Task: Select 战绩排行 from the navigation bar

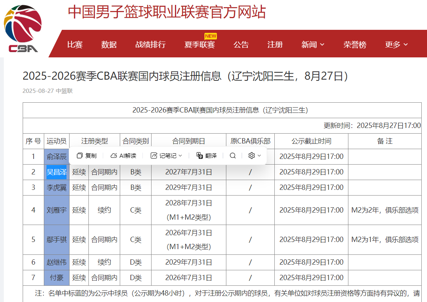Action: [151, 44]
